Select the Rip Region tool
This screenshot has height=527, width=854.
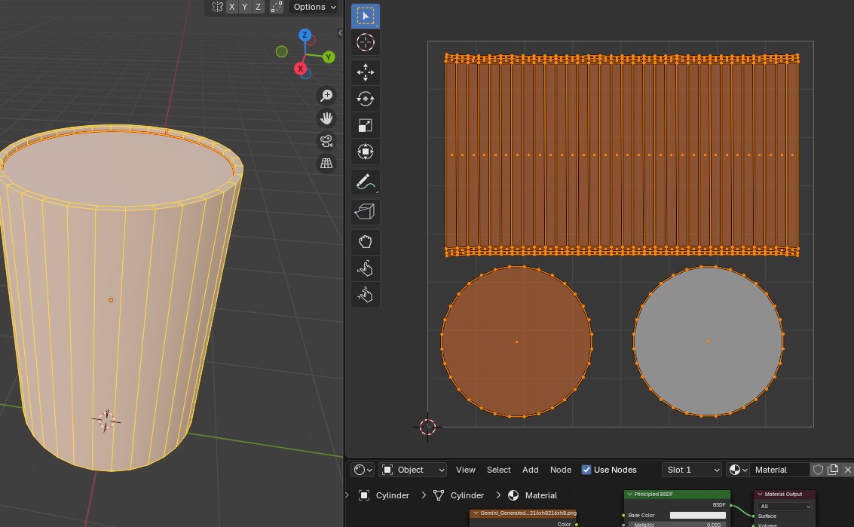pyautogui.click(x=366, y=212)
